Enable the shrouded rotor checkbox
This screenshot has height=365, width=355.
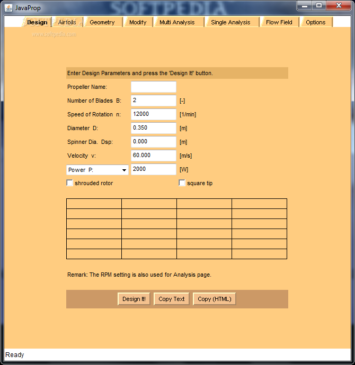point(70,183)
